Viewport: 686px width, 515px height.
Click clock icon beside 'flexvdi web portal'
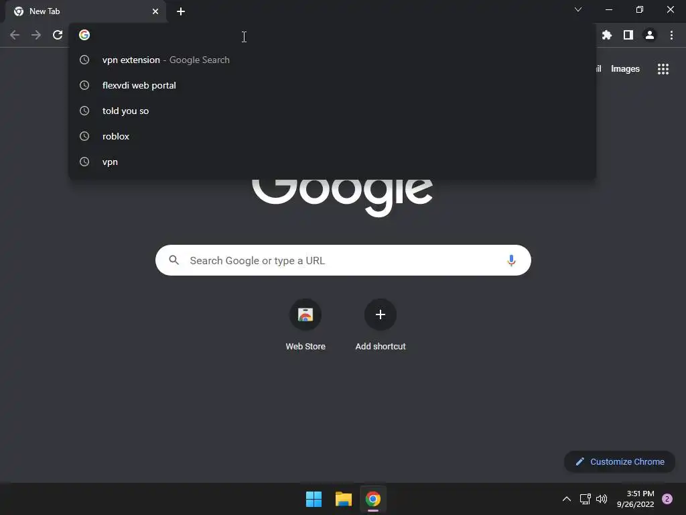[84, 85]
